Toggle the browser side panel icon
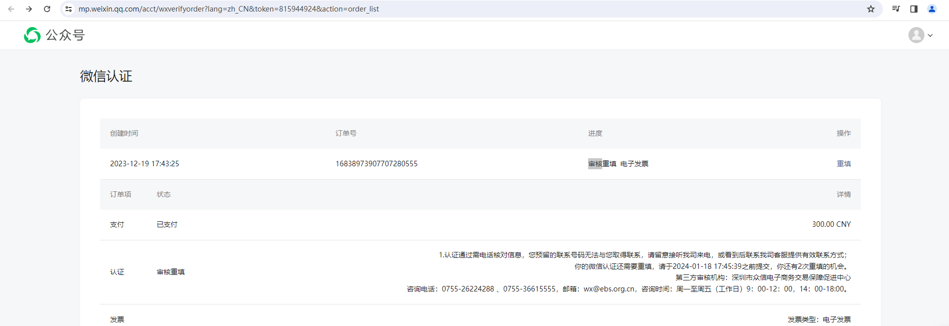The image size is (949, 326). click(914, 9)
